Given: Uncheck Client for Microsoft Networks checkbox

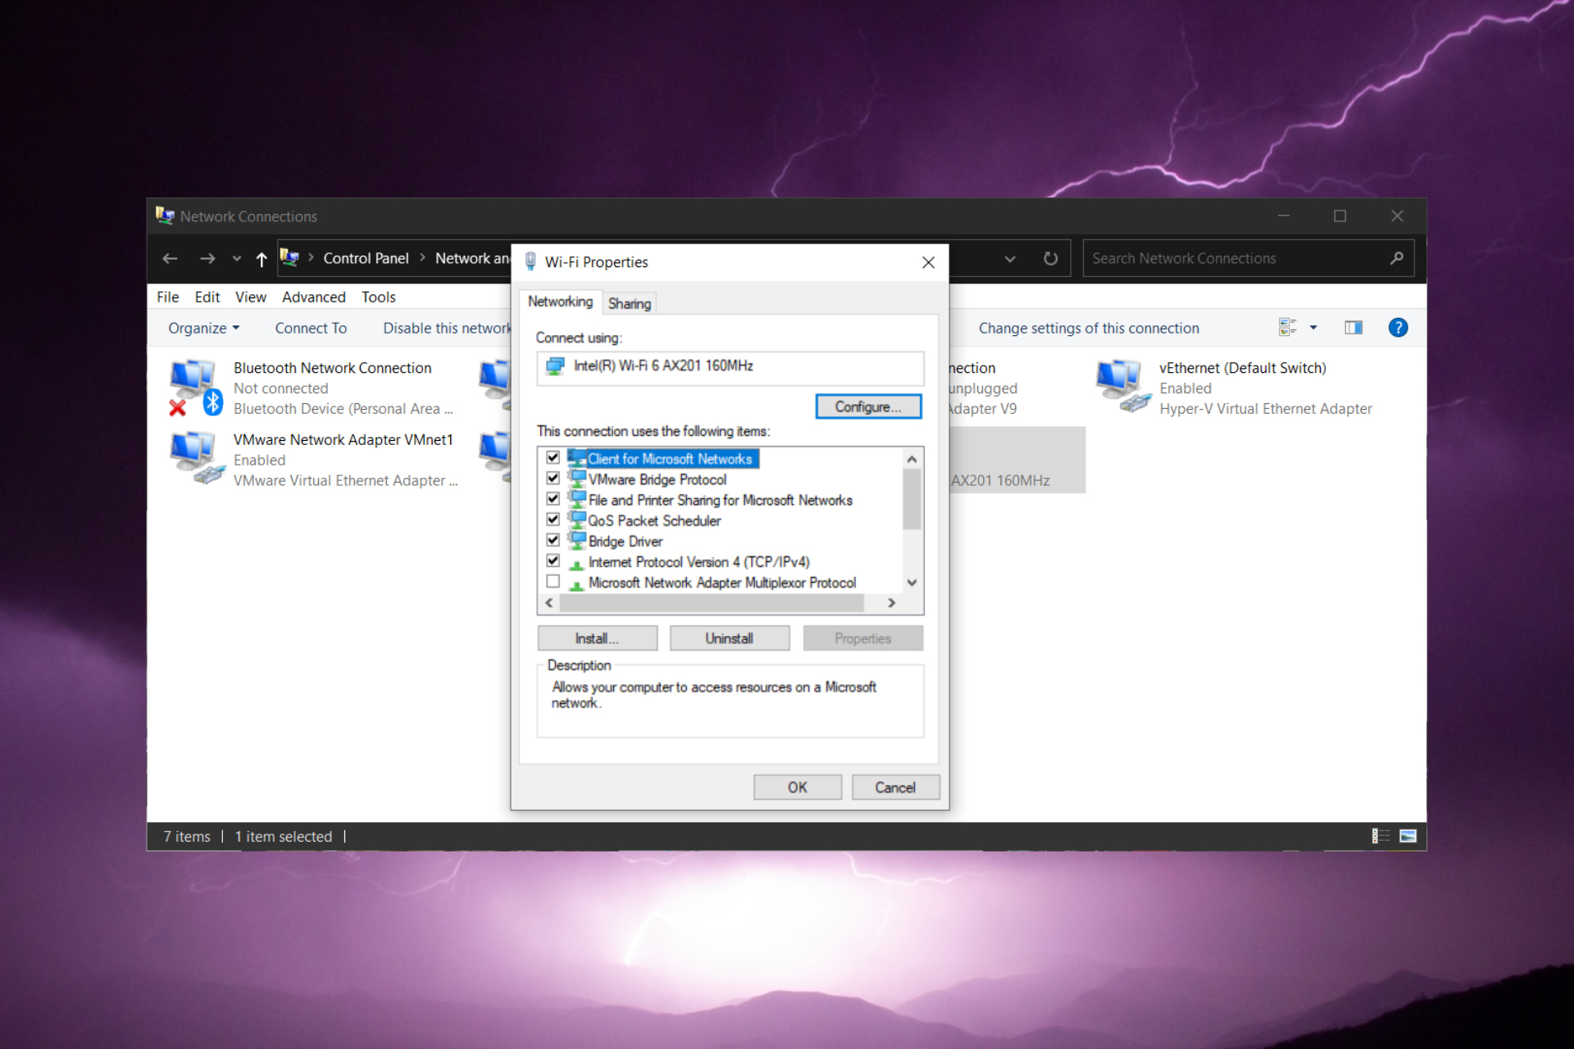Looking at the screenshot, I should click(x=553, y=458).
